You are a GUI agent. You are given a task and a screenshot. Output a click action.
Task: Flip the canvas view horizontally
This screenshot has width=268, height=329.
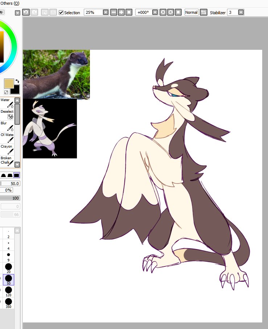203,12
